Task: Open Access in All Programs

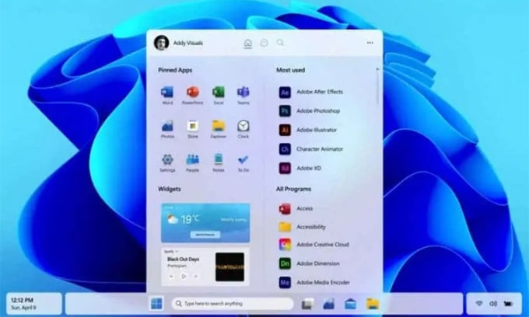Action: click(296, 208)
